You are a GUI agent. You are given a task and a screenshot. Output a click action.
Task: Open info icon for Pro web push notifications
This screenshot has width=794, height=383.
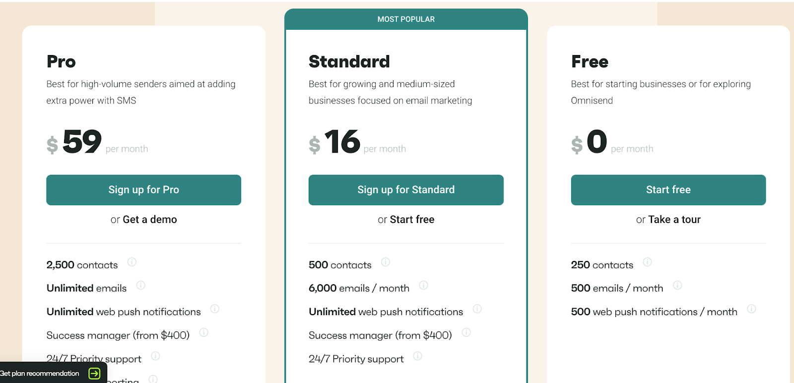coord(214,309)
